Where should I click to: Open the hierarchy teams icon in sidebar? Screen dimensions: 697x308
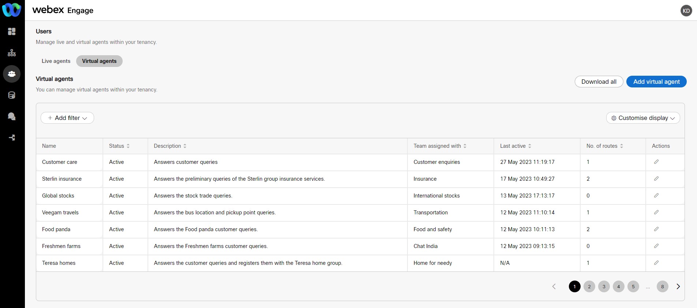coord(12,53)
